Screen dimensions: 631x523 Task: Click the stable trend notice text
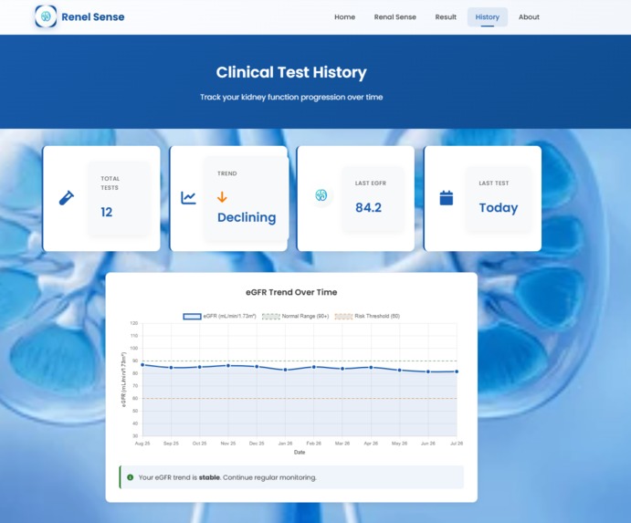click(227, 477)
